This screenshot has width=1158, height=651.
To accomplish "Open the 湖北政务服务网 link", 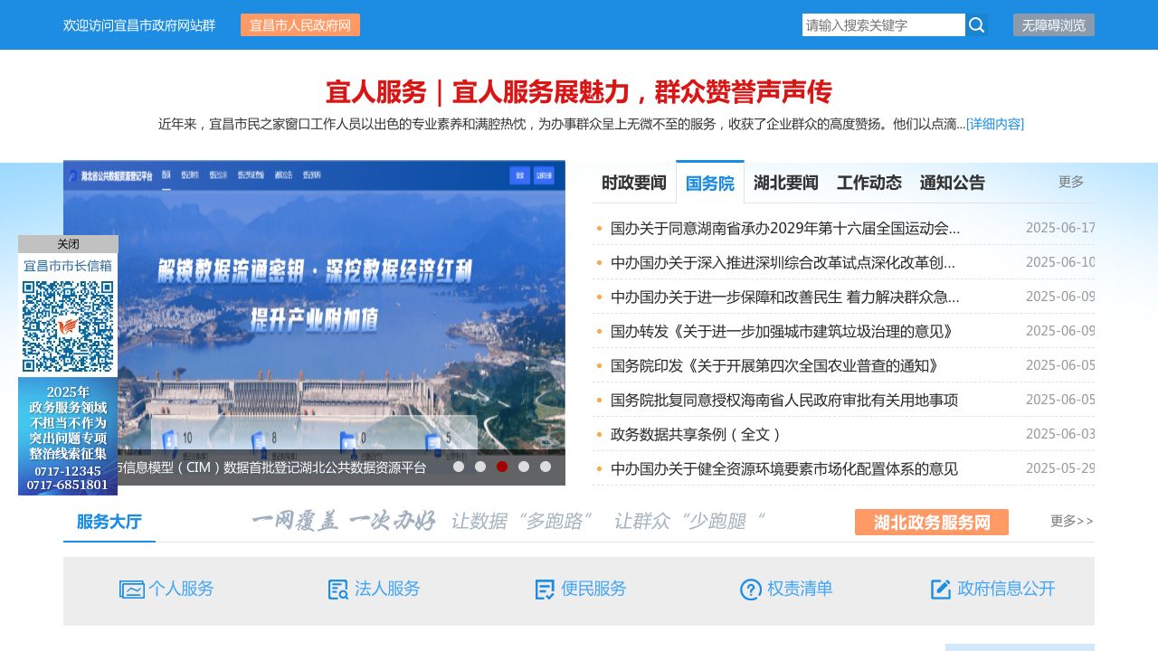I will [931, 522].
